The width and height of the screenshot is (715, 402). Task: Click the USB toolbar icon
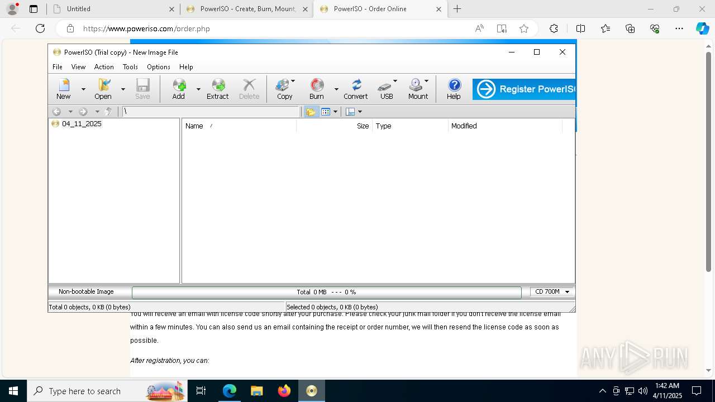tap(387, 89)
